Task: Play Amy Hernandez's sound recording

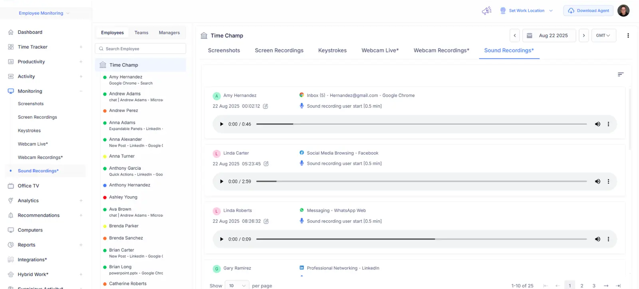Action: pos(222,124)
